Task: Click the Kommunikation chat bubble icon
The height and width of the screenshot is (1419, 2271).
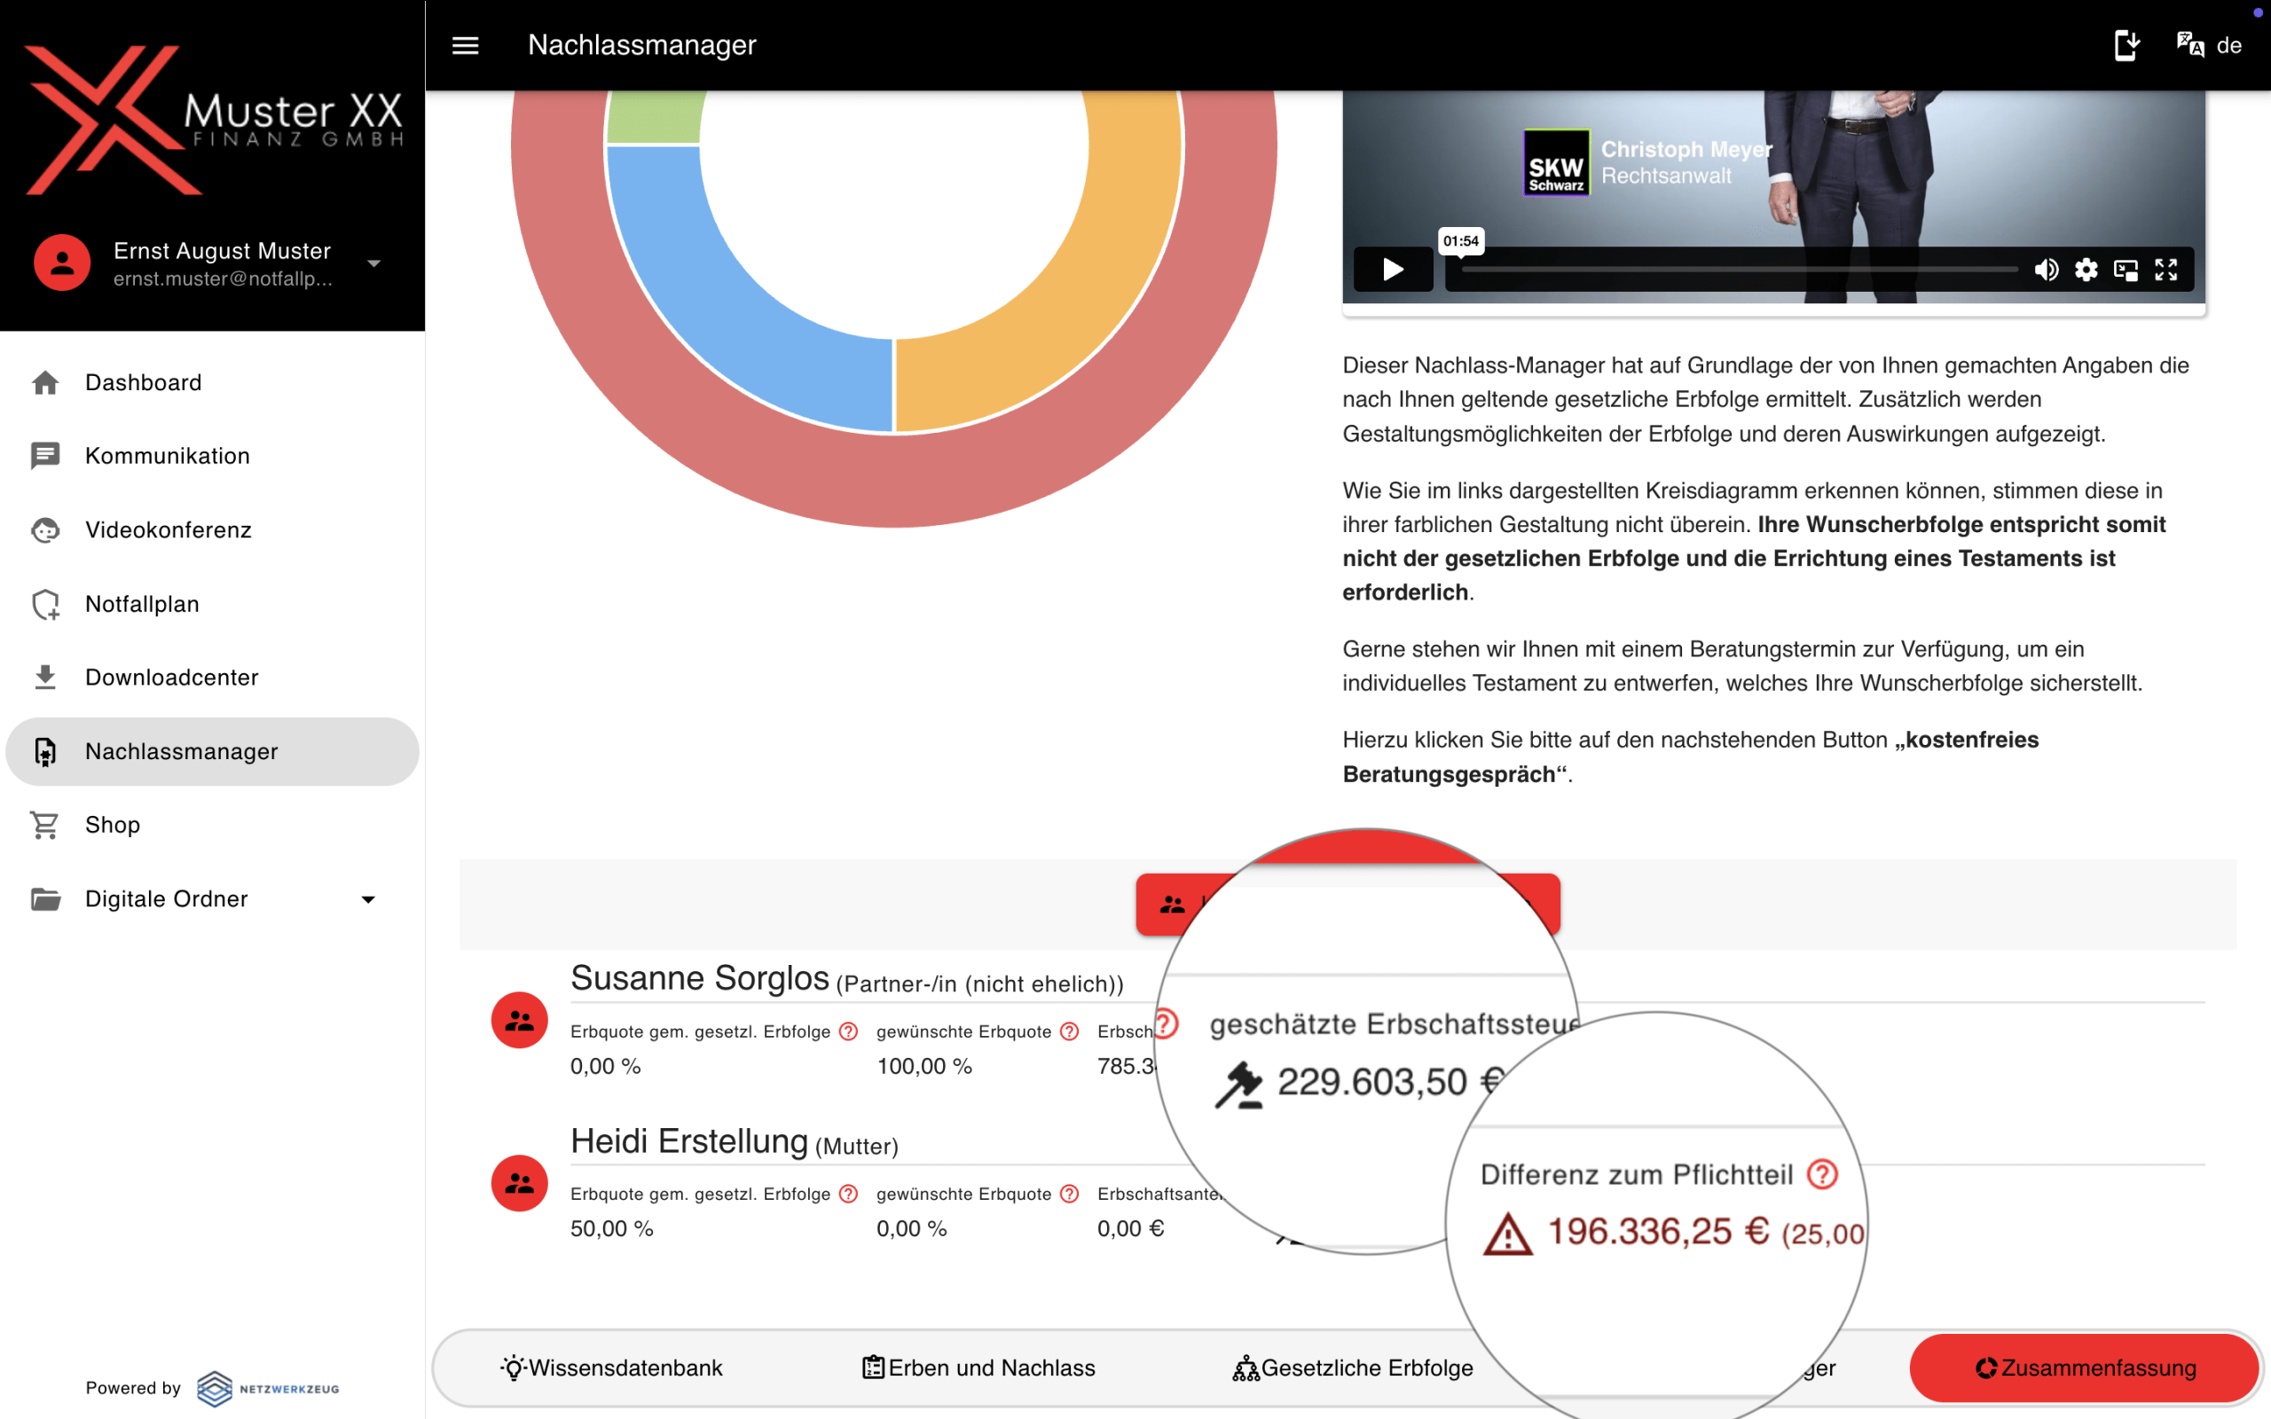Action: 45,456
